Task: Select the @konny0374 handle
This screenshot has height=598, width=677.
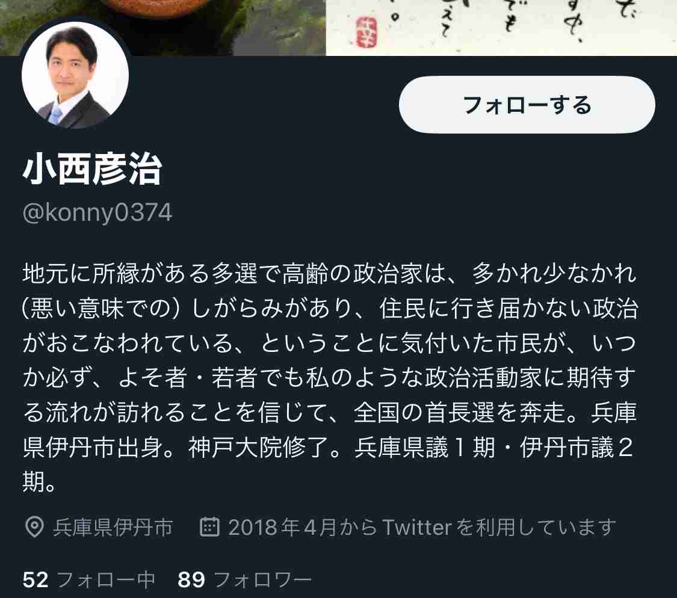Action: (x=97, y=212)
